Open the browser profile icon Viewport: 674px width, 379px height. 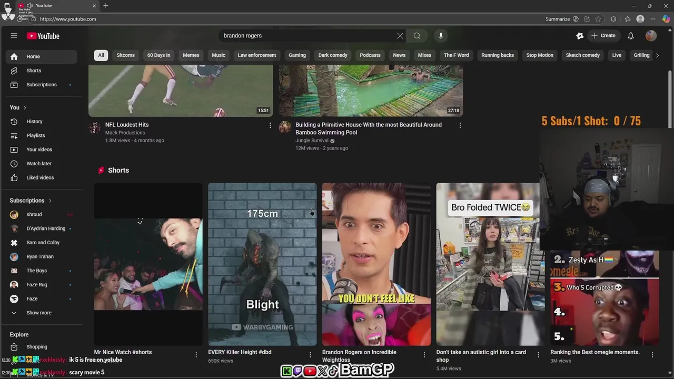(640, 19)
